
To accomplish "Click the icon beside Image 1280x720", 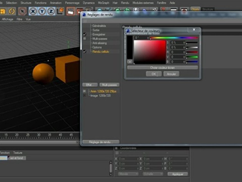I will [84, 96].
